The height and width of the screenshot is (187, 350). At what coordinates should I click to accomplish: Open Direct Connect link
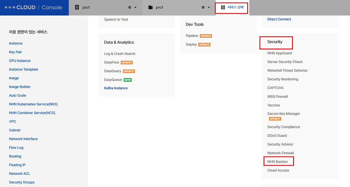(x=279, y=19)
